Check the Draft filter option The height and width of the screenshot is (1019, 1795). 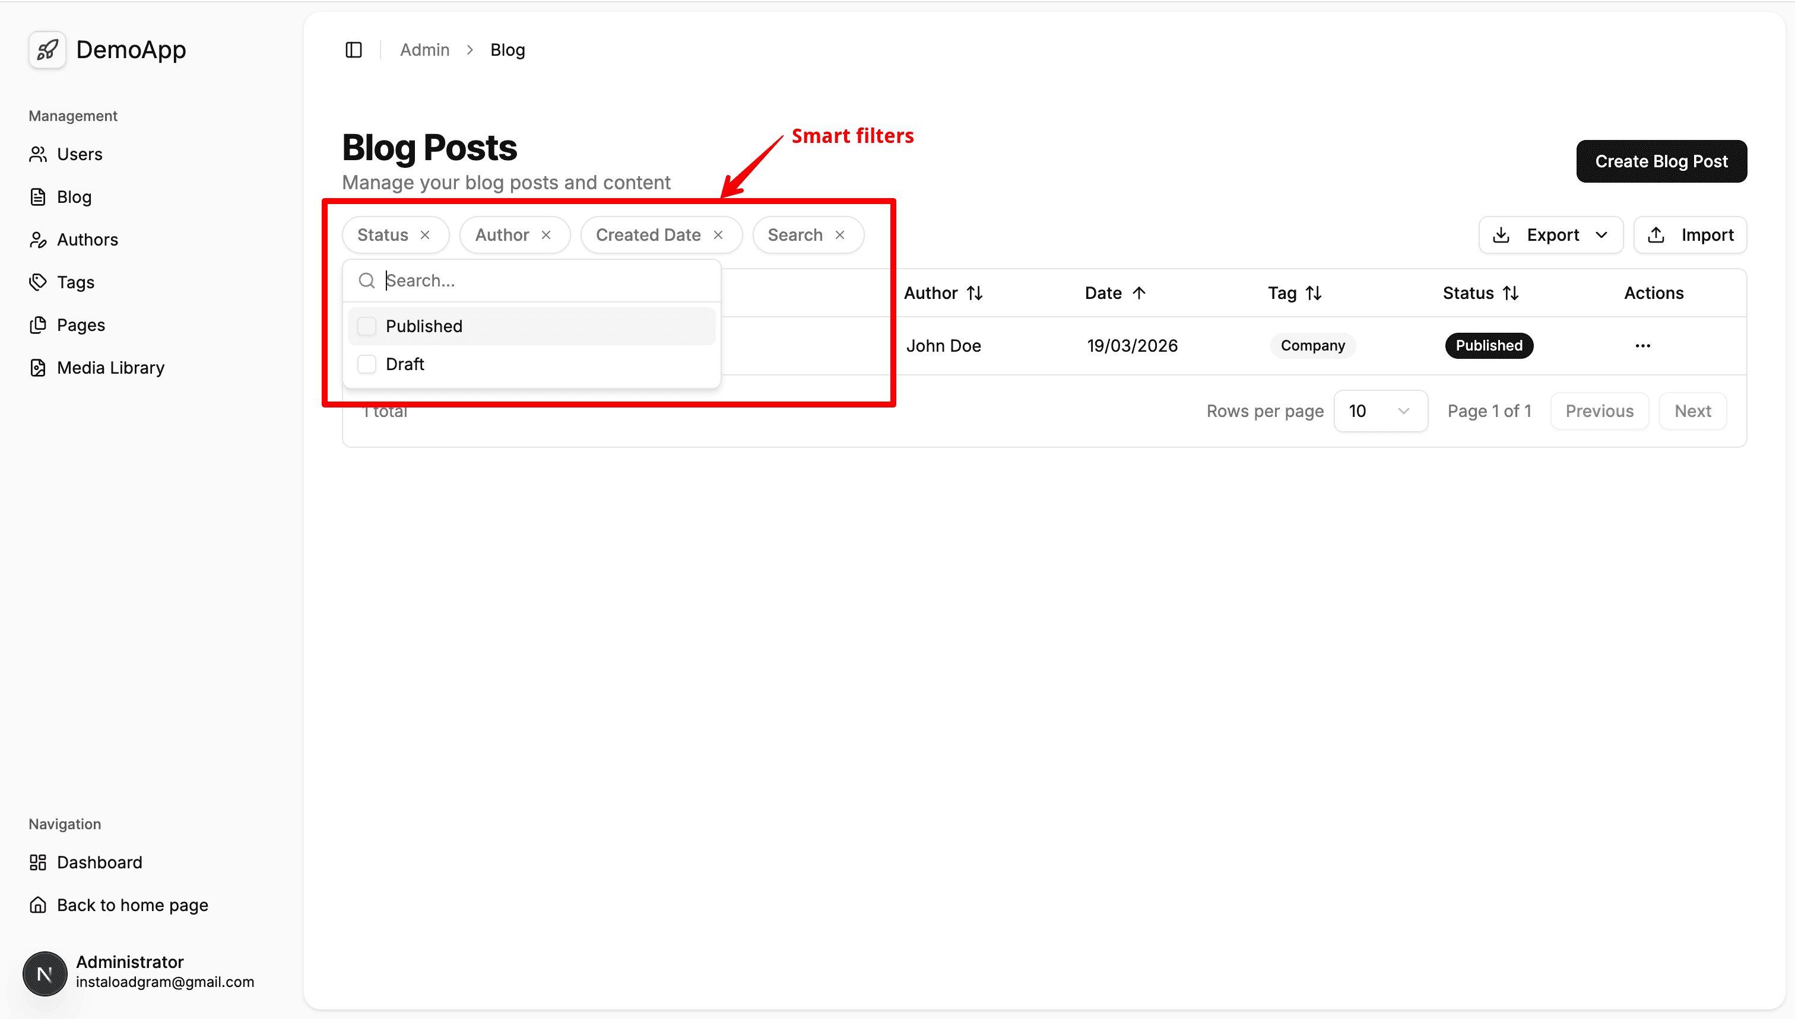click(x=367, y=364)
